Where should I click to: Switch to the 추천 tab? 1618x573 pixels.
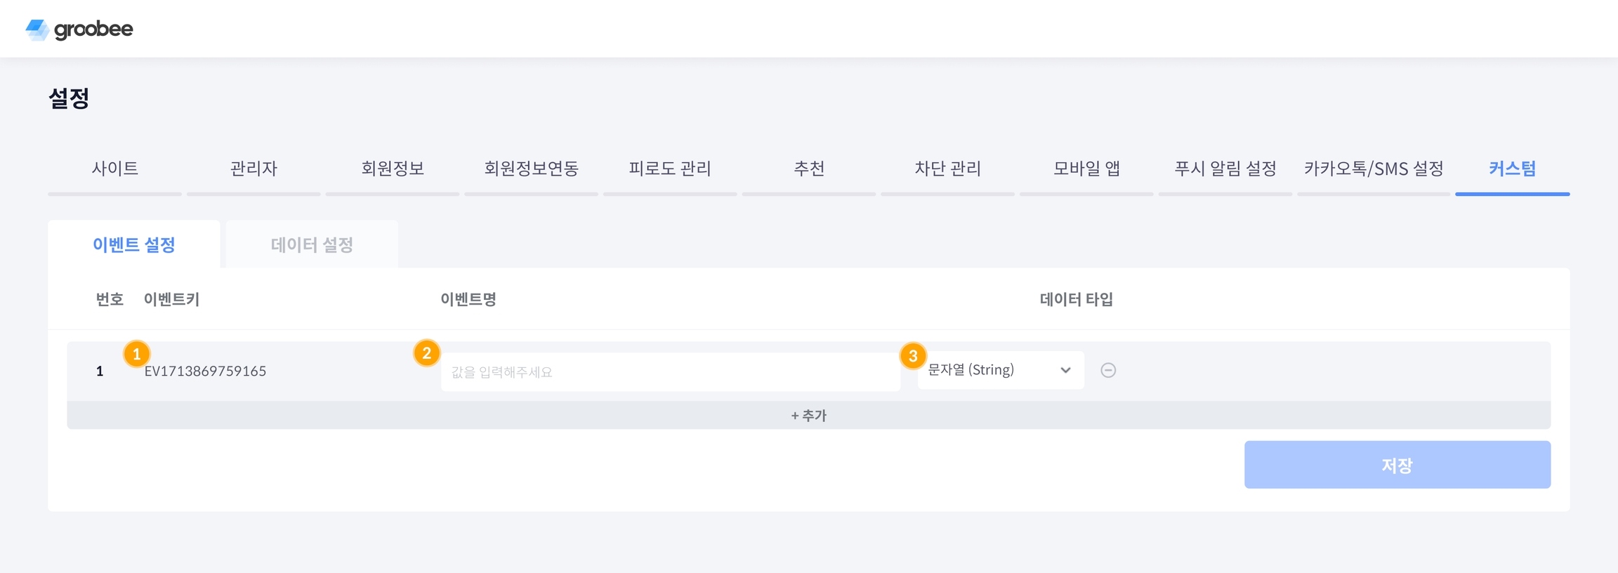809,169
